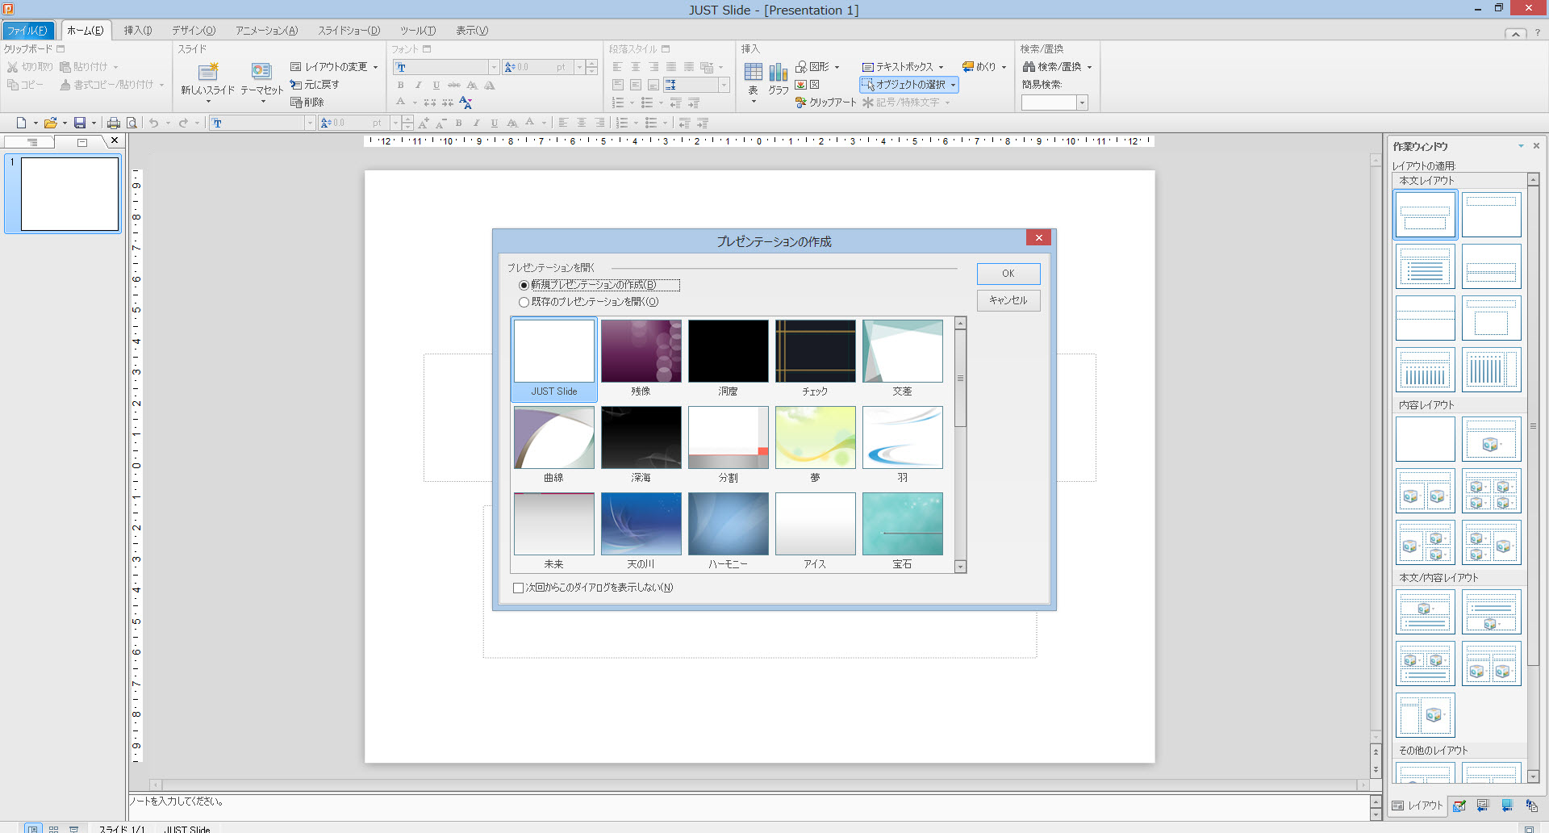
Task: Click the グラフ chart icon
Action: tap(778, 72)
